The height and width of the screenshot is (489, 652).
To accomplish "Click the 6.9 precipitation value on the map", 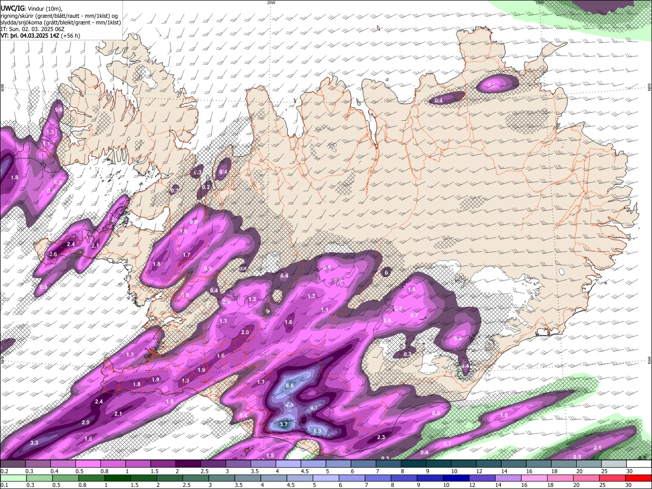I will 317,431.
